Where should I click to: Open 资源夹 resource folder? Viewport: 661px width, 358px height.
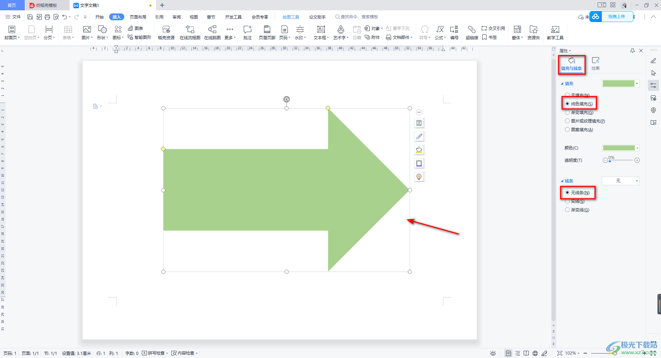pos(534,33)
